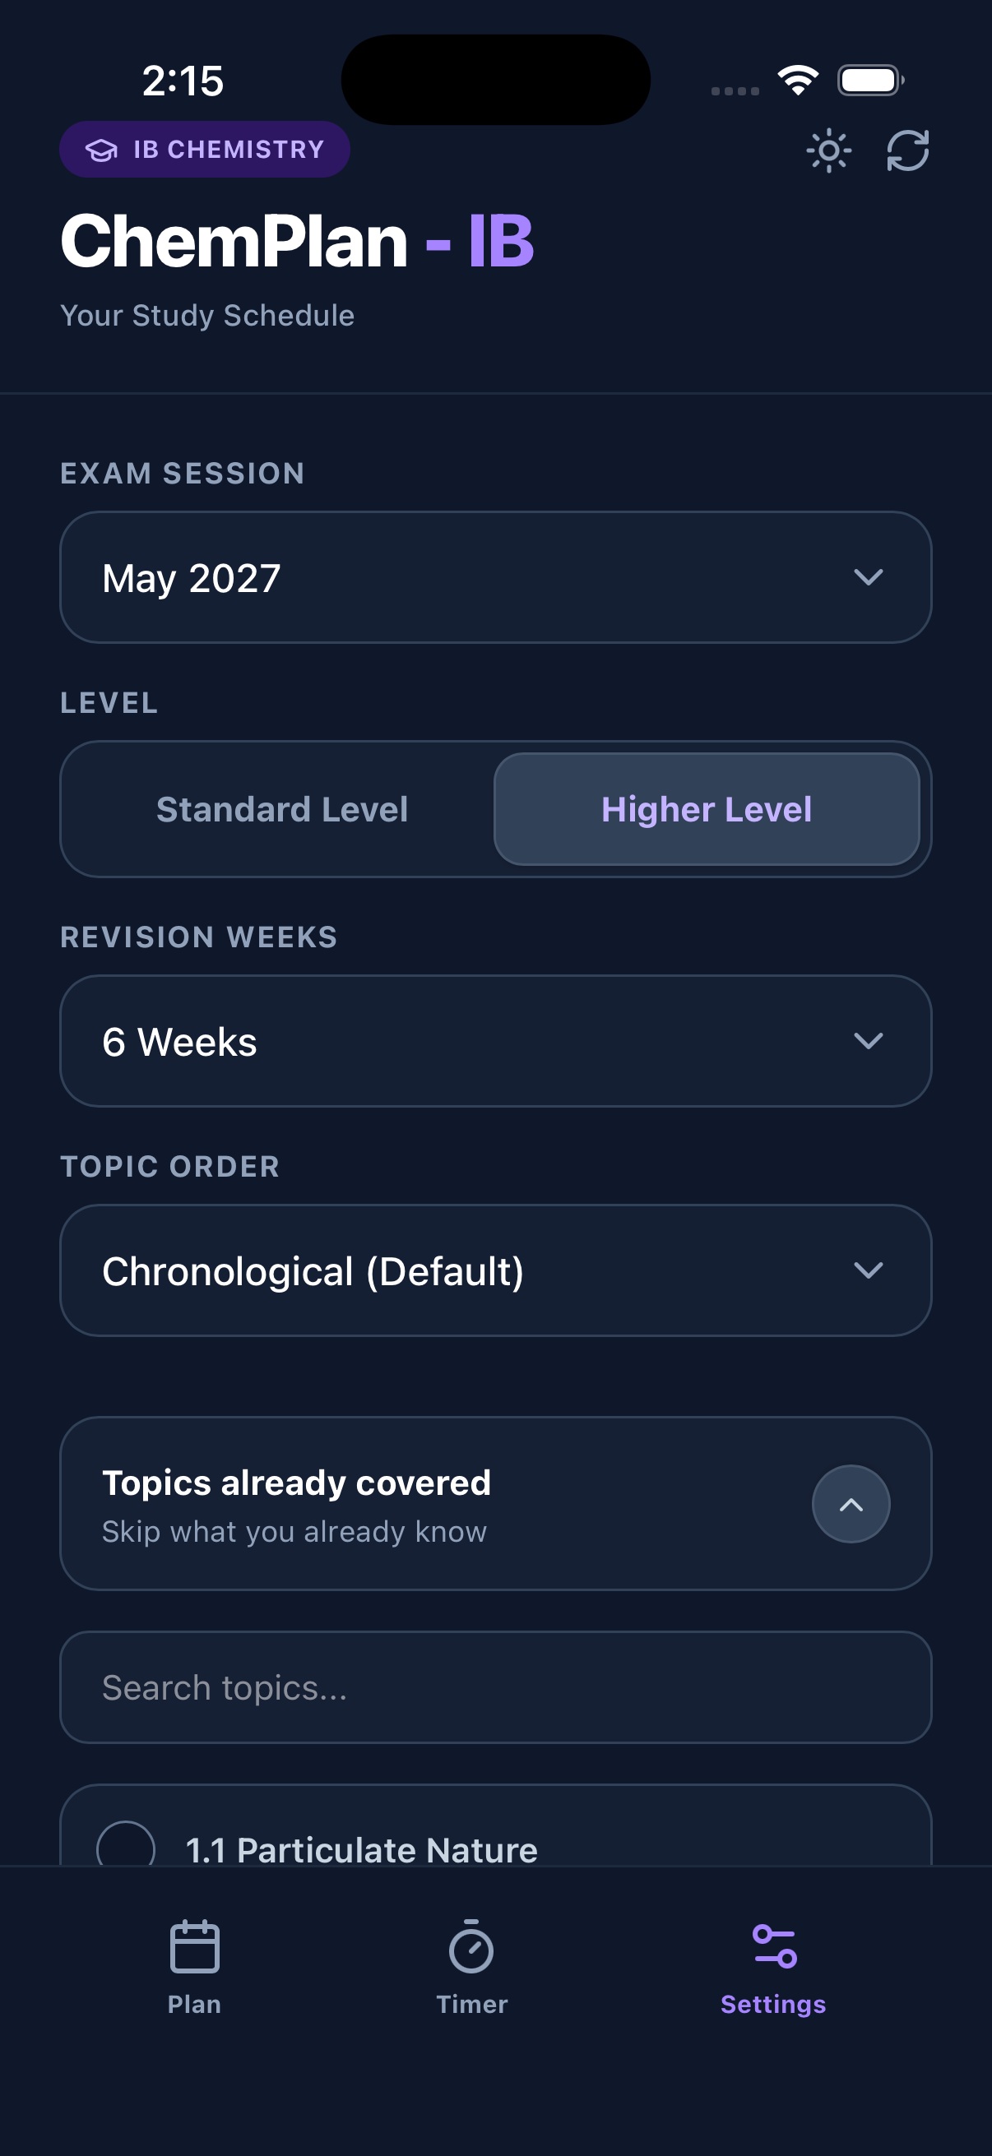The image size is (992, 2156).
Task: Tap the Search topics field
Action: (x=495, y=1688)
